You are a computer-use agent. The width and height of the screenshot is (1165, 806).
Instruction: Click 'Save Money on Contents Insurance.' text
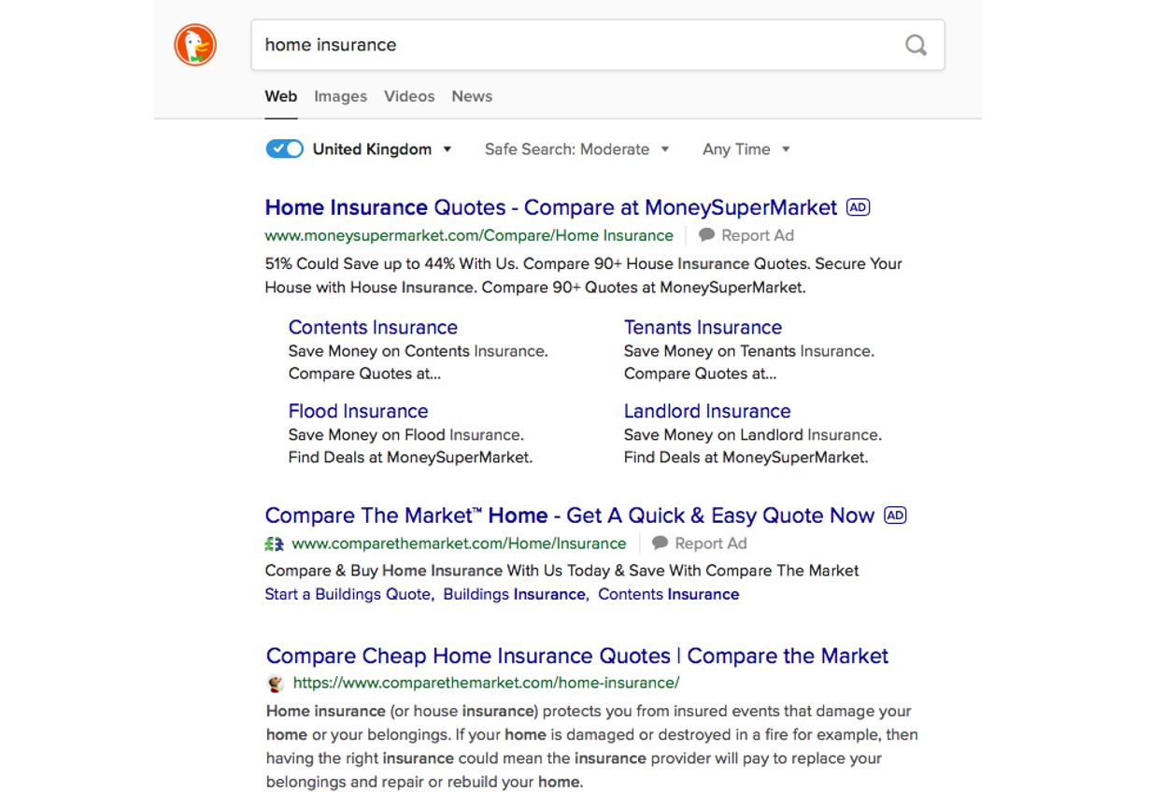[x=419, y=351]
